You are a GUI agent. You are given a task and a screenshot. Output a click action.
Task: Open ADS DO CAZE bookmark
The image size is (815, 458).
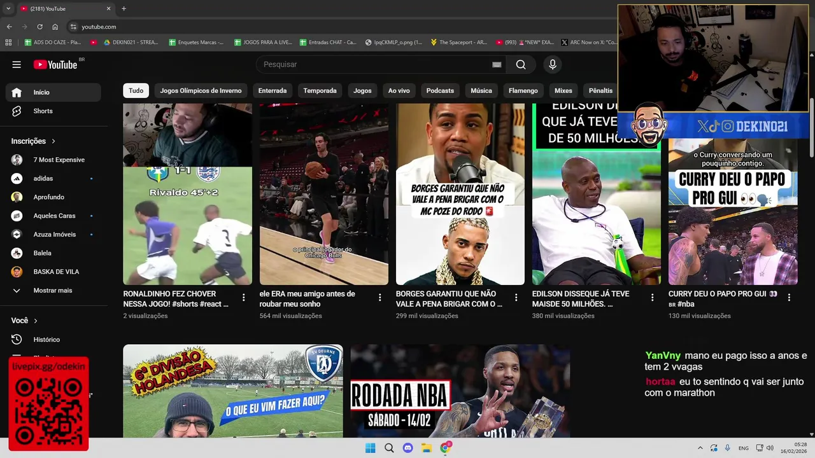[53, 43]
